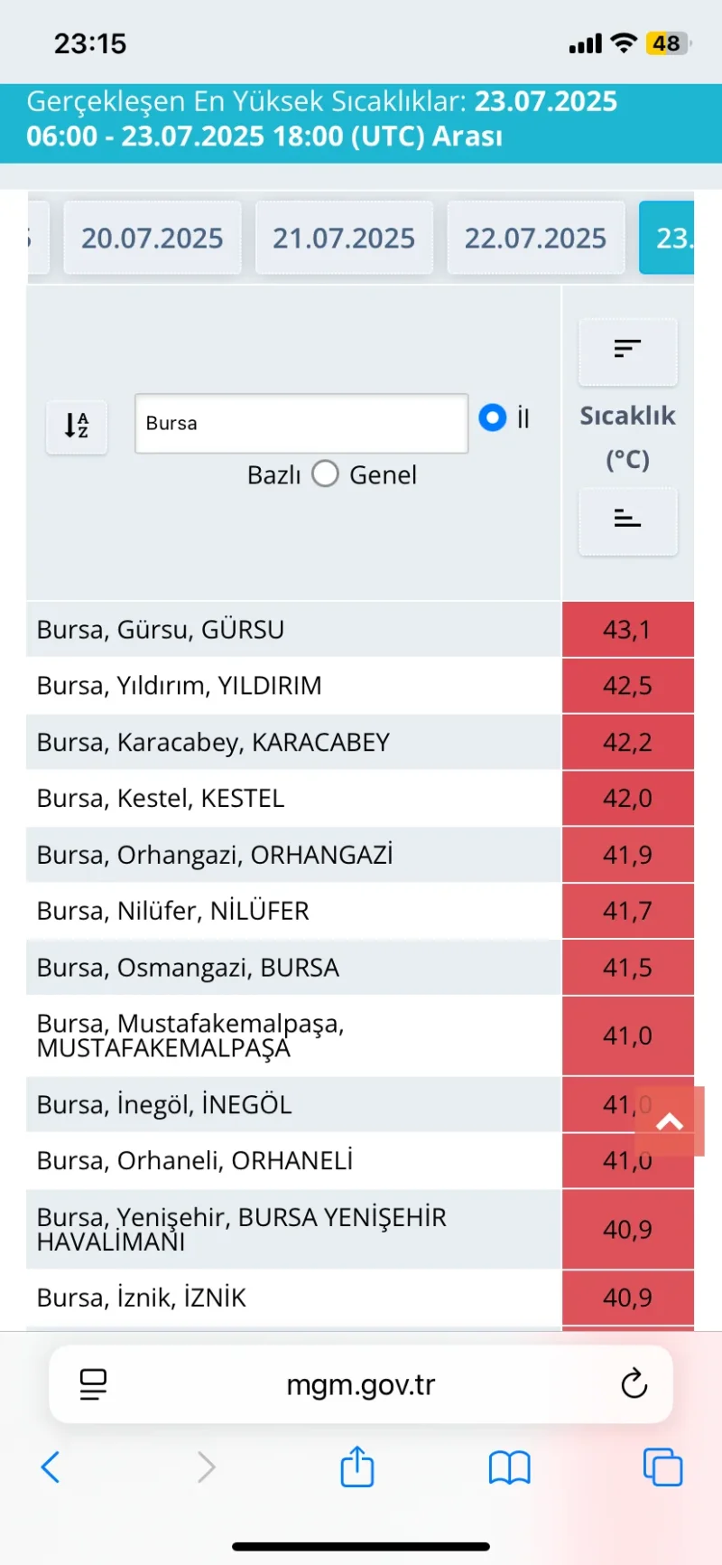The width and height of the screenshot is (722, 1565).
Task: Select the Genel radio button
Action: pyautogui.click(x=326, y=473)
